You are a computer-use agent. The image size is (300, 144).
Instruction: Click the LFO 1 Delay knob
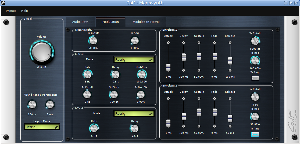116,74
